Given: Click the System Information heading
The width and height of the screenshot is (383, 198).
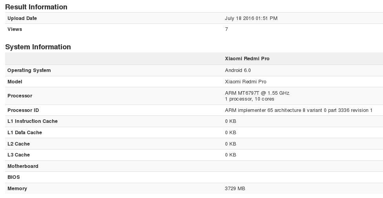Looking at the screenshot, I should coord(38,47).
